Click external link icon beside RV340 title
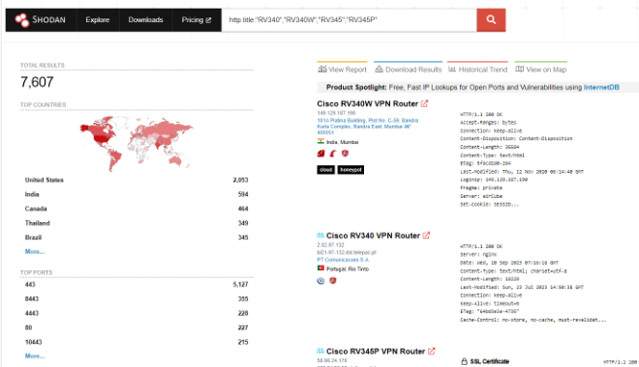This screenshot has width=639, height=367. 426,236
